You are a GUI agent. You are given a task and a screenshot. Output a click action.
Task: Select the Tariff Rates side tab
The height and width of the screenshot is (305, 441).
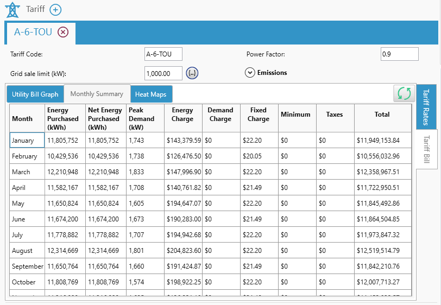426,107
